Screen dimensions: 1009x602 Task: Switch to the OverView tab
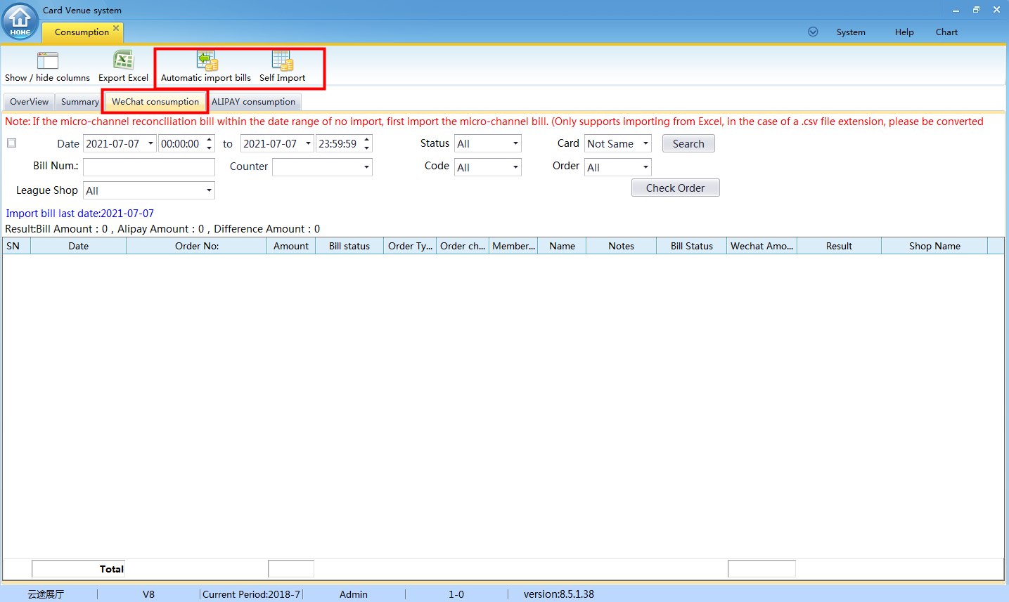coord(29,102)
